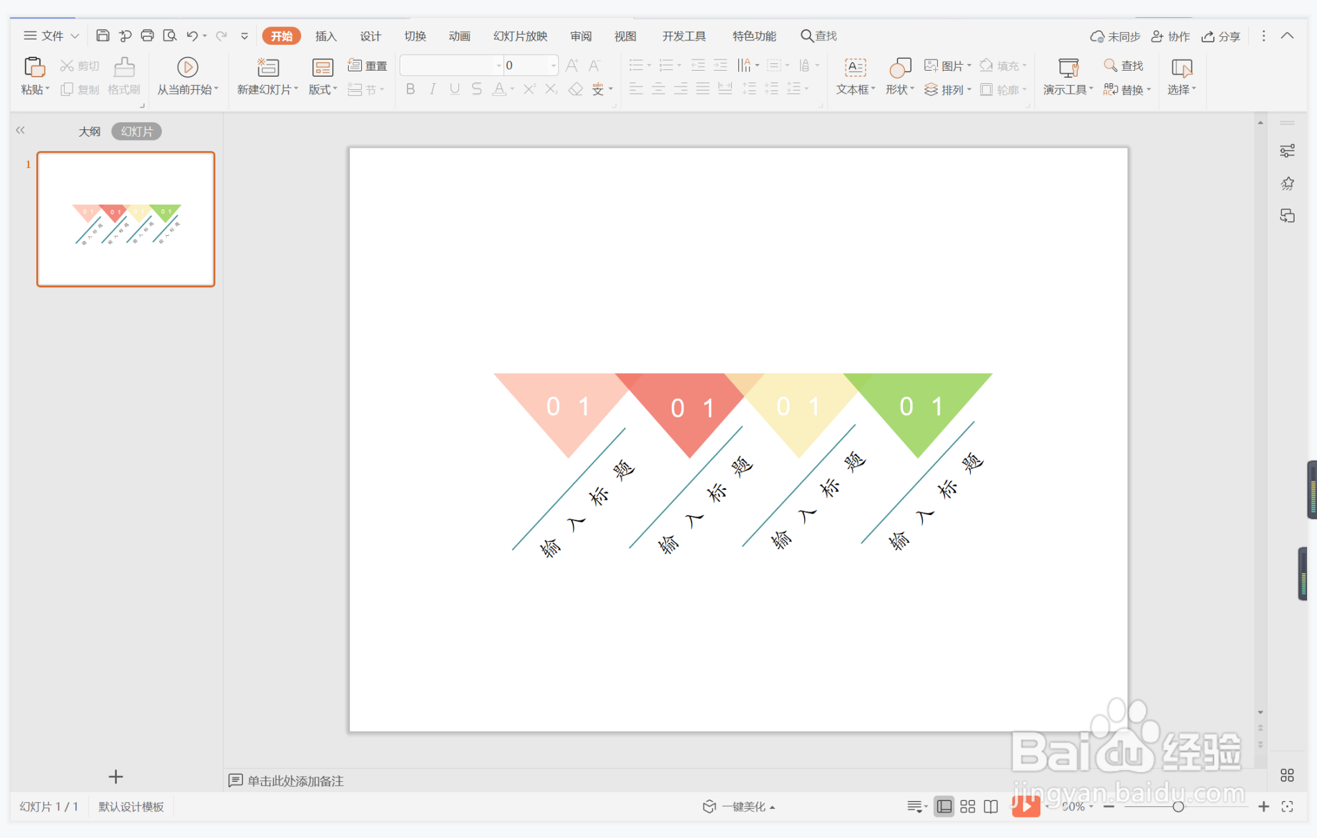Open the Insert ribbon tab
This screenshot has width=1317, height=838.
(326, 36)
